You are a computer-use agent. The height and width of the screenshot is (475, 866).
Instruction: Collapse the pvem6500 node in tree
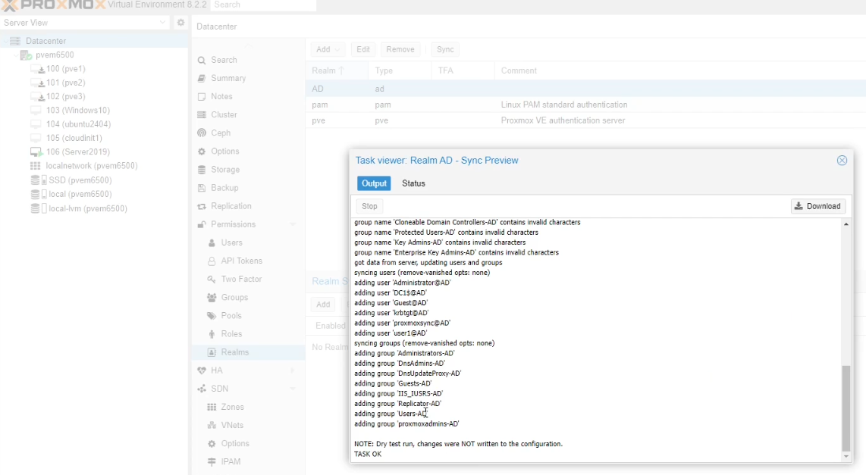pyautogui.click(x=15, y=55)
